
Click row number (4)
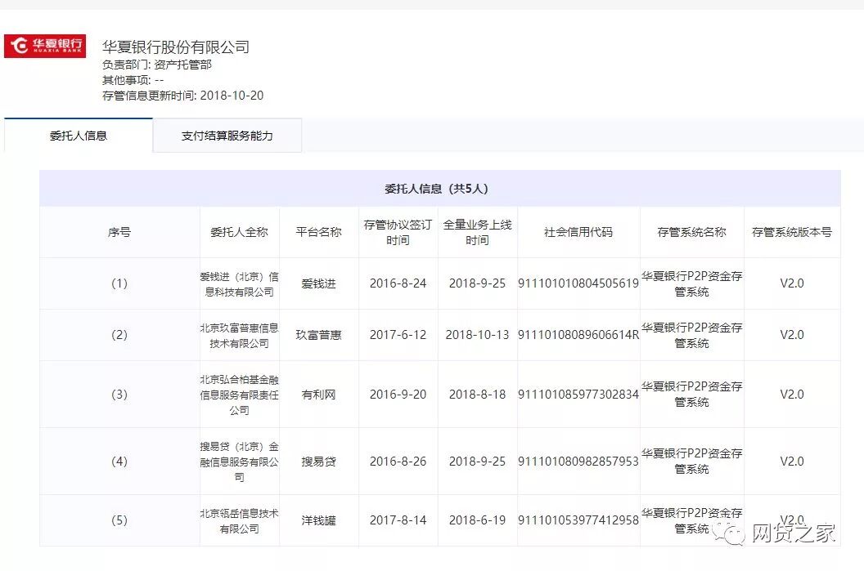(x=119, y=462)
